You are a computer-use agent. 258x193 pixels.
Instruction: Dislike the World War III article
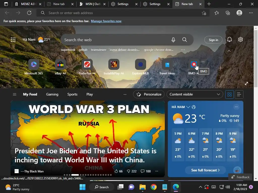coord(132,171)
